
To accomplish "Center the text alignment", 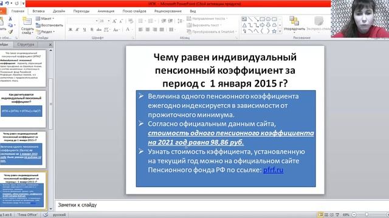I will 148,30.
